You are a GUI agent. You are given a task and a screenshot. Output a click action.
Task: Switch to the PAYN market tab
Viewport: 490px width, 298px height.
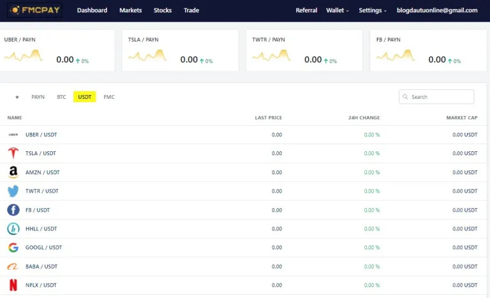tap(38, 97)
